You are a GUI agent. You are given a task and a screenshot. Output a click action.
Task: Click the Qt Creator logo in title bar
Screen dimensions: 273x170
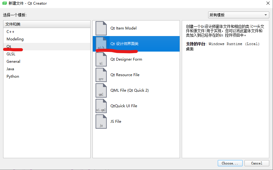click(x=5, y=3)
